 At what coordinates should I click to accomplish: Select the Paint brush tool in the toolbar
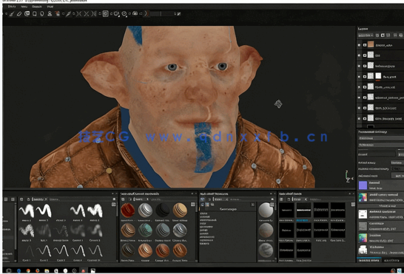[12, 14]
